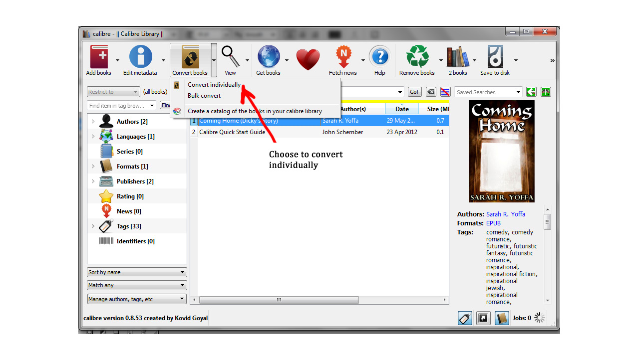The width and height of the screenshot is (639, 359).
Task: Toggle the Tag Browser icon in status bar
Action: tap(465, 318)
